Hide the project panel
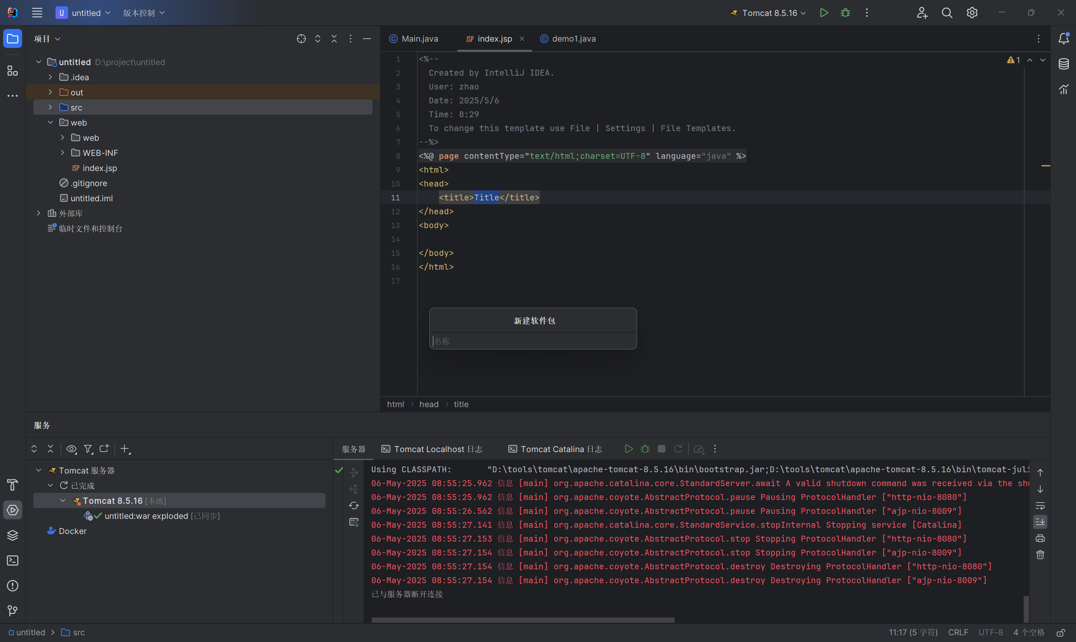 (367, 39)
